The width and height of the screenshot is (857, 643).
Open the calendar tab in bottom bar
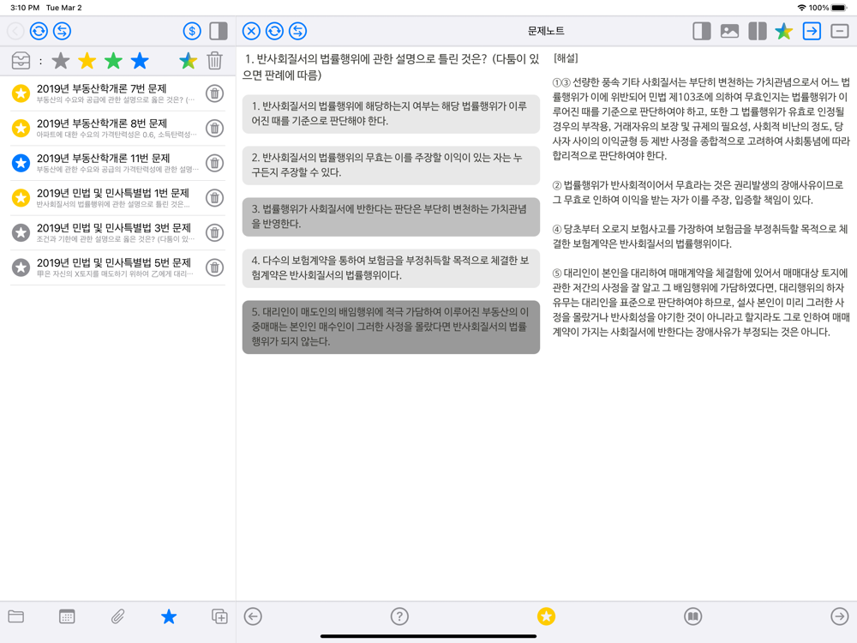[67, 616]
